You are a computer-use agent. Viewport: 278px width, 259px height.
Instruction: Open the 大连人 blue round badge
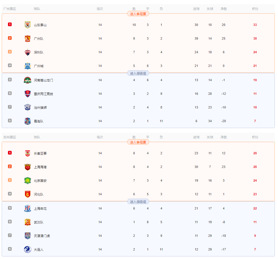click(x=28, y=249)
